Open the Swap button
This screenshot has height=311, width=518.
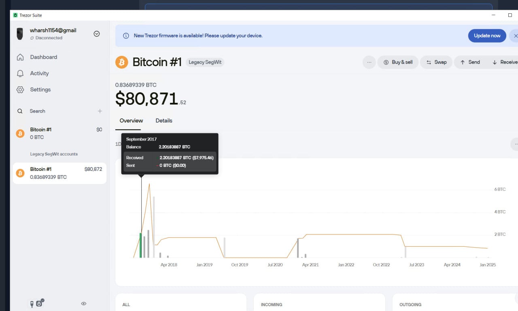coord(436,62)
